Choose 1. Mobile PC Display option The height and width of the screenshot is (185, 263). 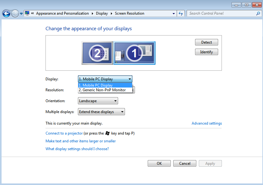(x=105, y=85)
